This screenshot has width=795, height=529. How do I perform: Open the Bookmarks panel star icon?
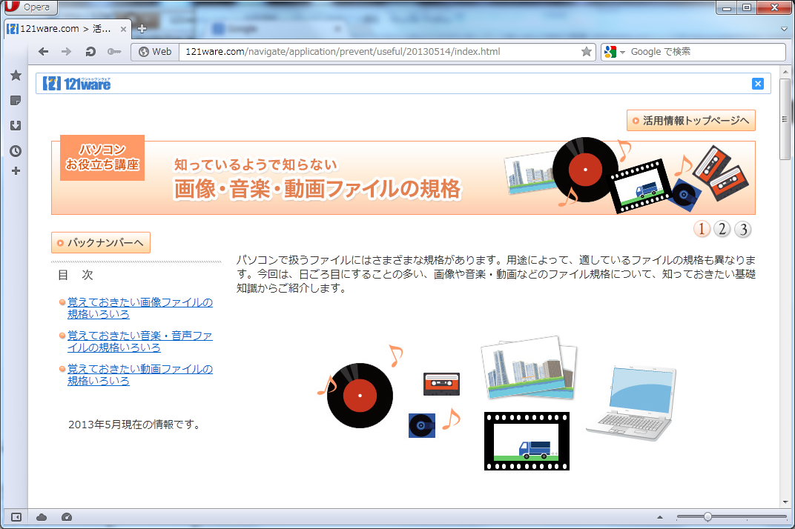point(16,76)
